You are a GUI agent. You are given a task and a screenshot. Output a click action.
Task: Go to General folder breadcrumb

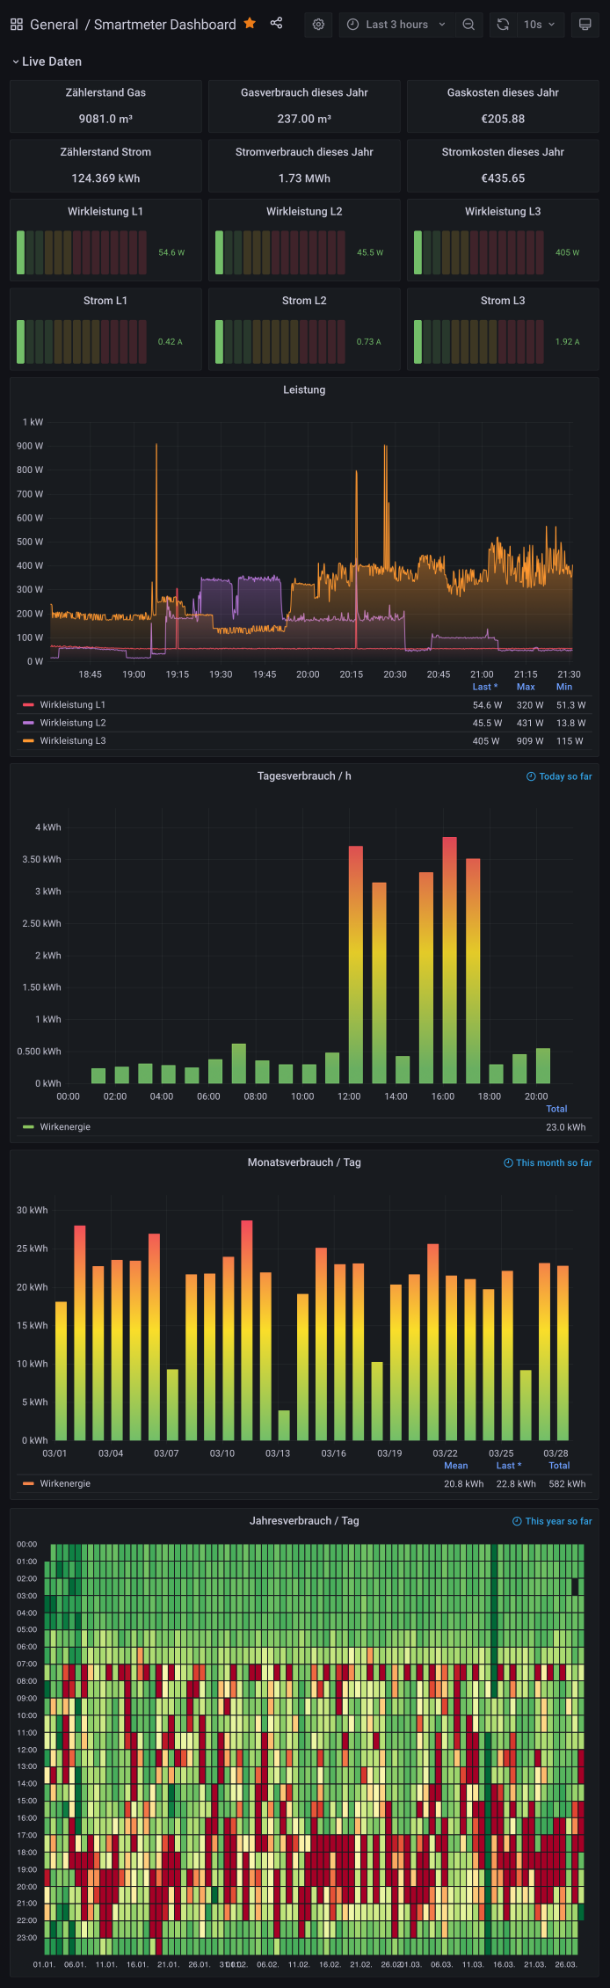pyautogui.click(x=54, y=25)
